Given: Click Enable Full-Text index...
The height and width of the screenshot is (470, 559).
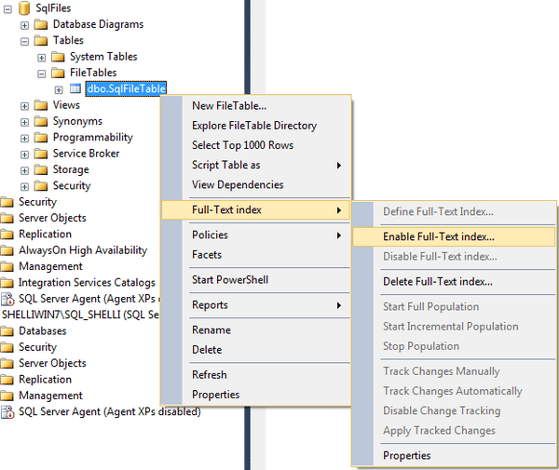Looking at the screenshot, I should click(454, 236).
